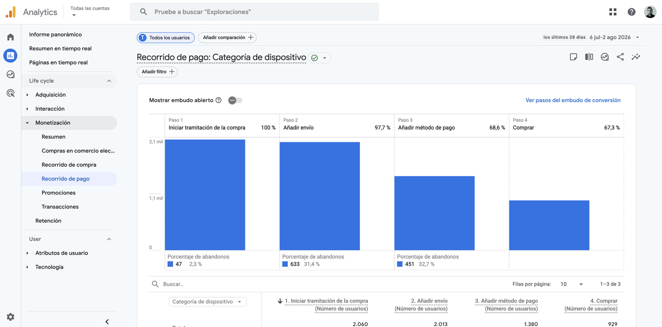This screenshot has height=327, width=662.
Task: Collapse Monetización menu
Action: [27, 123]
